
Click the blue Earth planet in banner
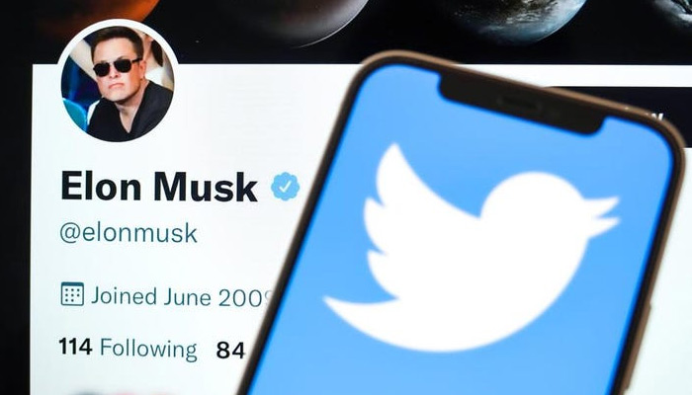point(519,20)
